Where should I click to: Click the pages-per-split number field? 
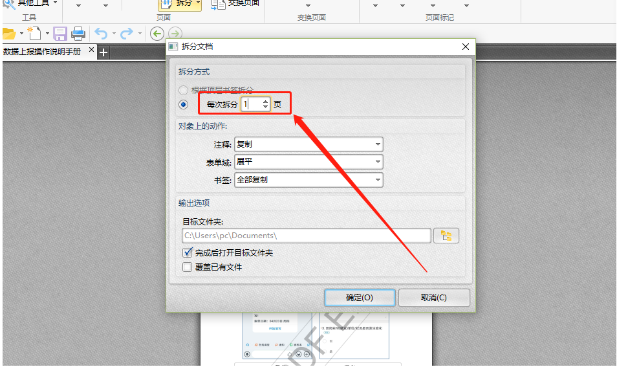click(x=251, y=104)
